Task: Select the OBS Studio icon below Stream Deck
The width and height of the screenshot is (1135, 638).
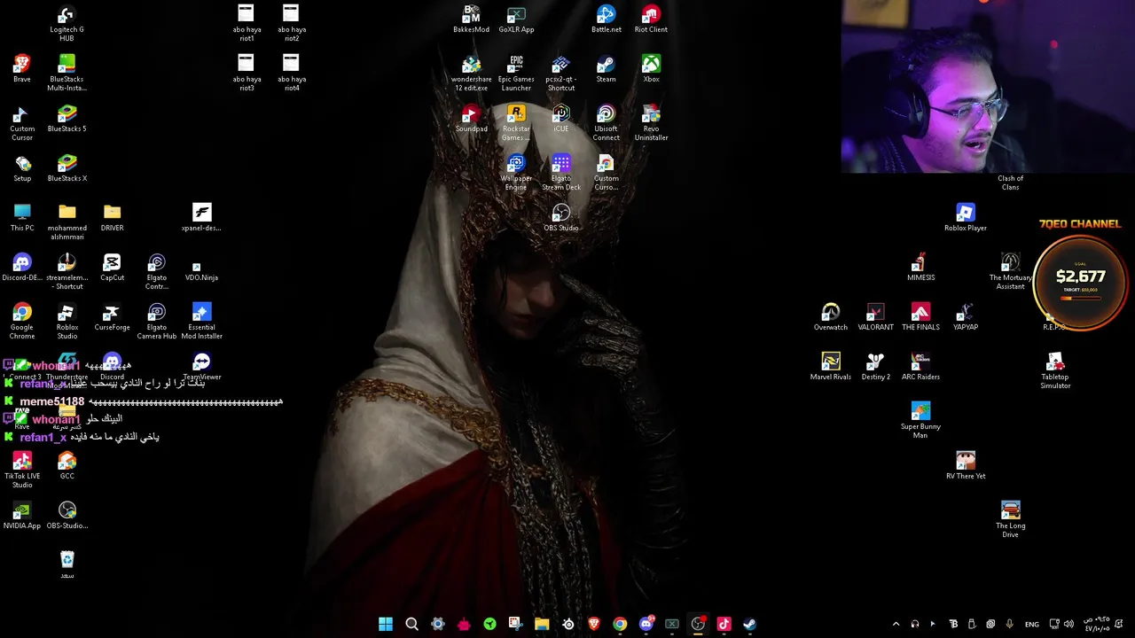Action: click(560, 218)
